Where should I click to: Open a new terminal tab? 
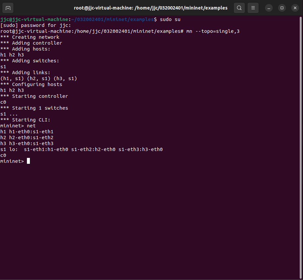click(x=8, y=8)
